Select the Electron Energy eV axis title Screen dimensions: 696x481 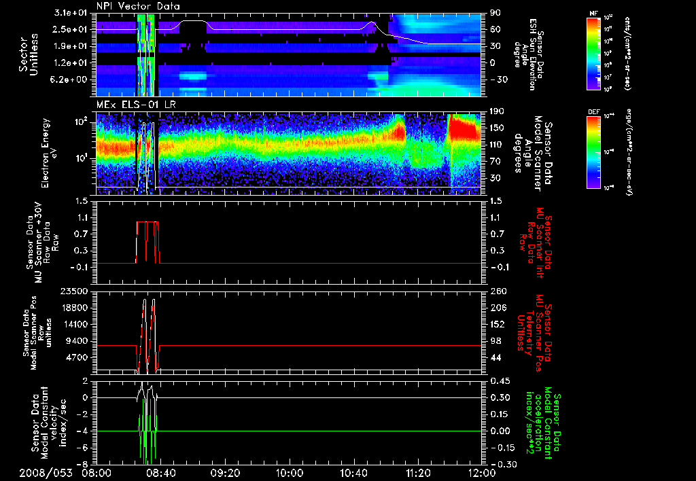tap(50, 153)
